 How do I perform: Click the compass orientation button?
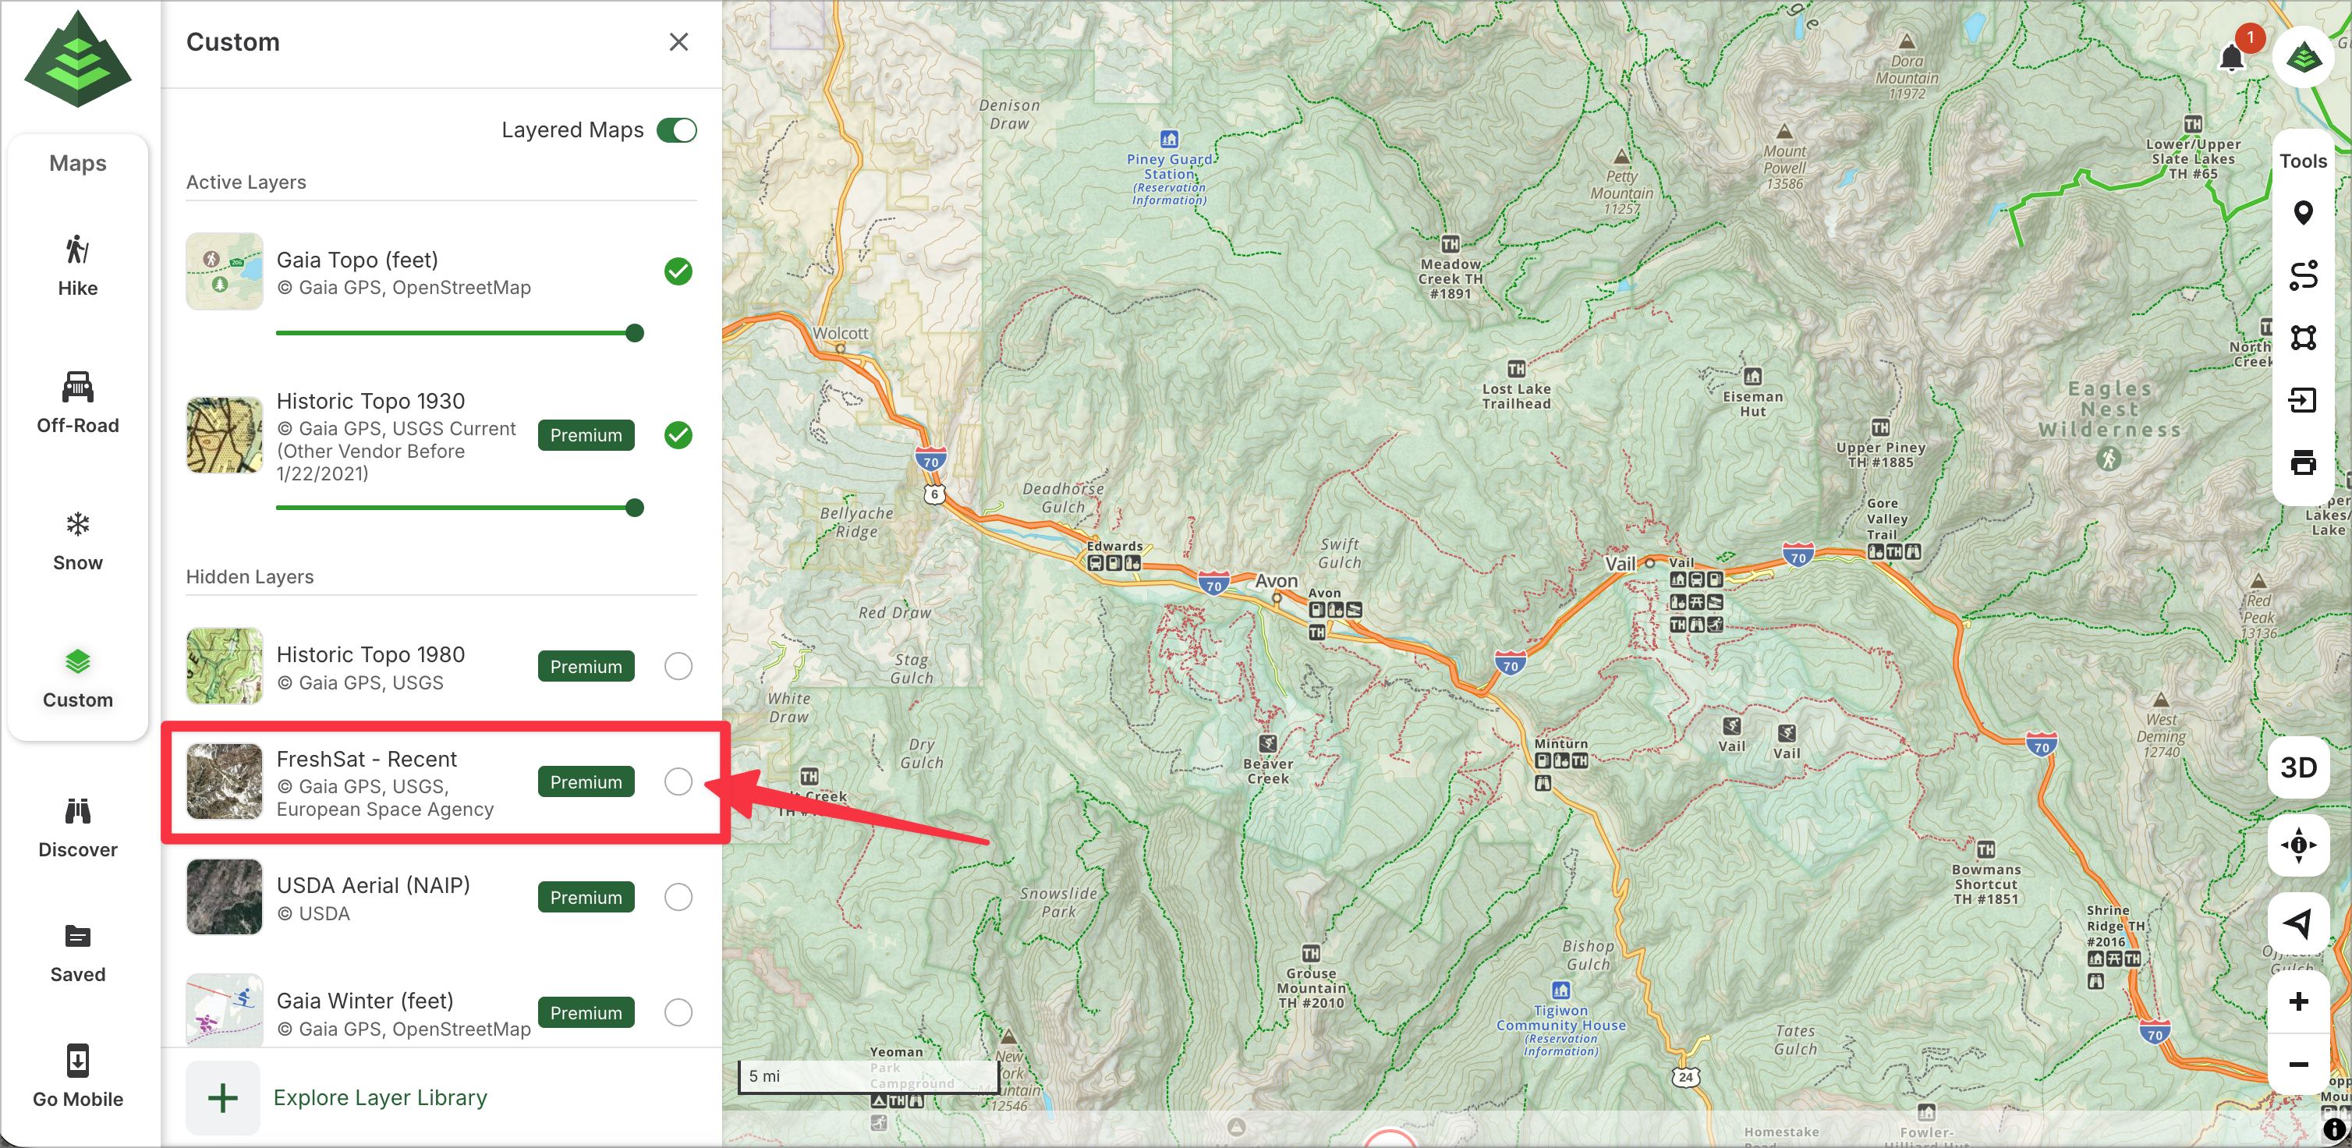[x=2298, y=845]
